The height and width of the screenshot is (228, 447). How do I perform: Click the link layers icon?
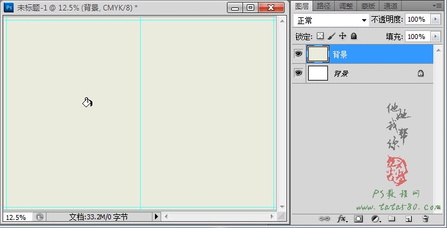(x=324, y=219)
